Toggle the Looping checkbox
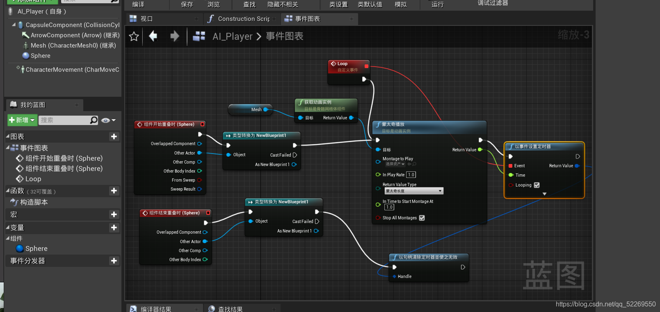 pyautogui.click(x=537, y=185)
